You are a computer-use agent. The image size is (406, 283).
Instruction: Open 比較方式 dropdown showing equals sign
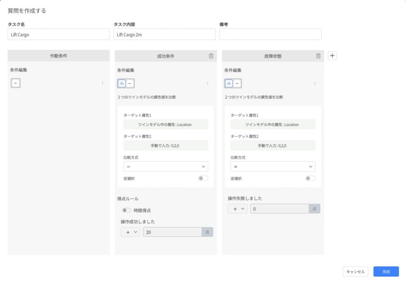(166, 166)
